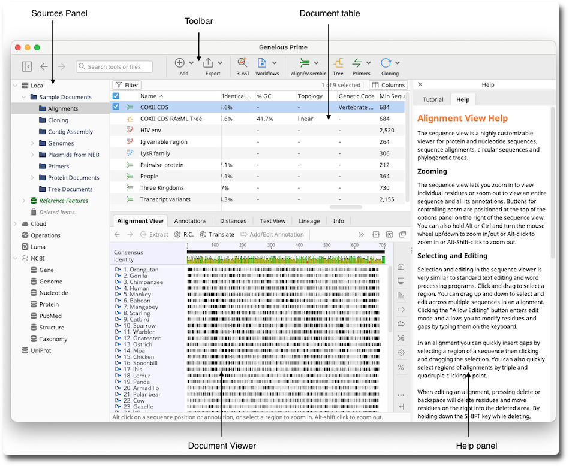Click the Add plus icon
Screen dimensions: 569x466
(180, 63)
